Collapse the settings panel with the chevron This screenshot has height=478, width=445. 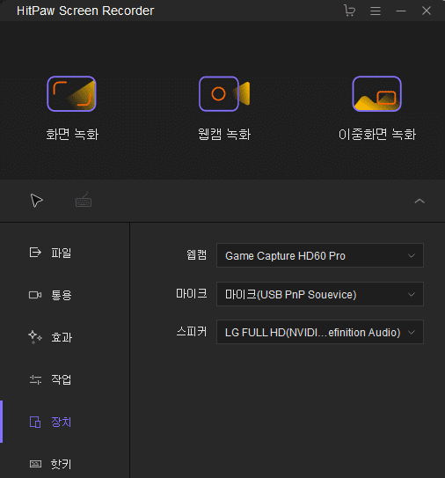419,201
